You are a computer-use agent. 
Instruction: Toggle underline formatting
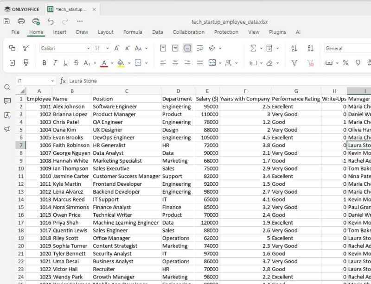pyautogui.click(x=65, y=63)
